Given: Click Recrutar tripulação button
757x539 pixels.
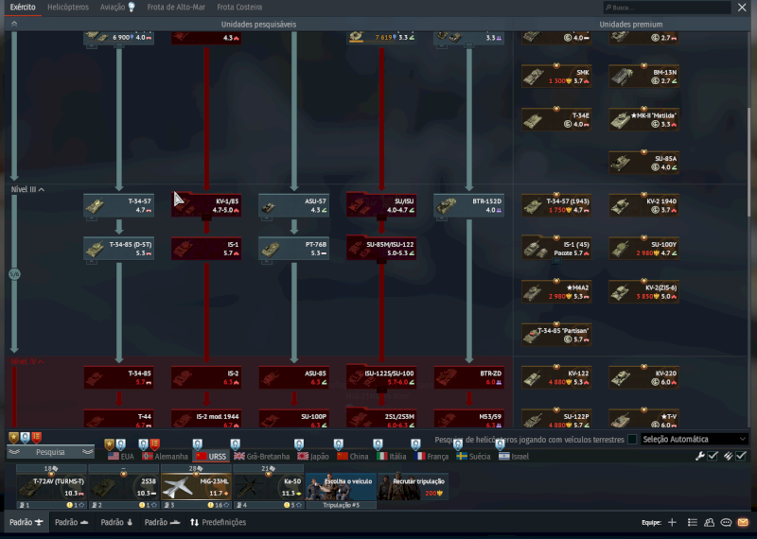Looking at the screenshot, I should (412, 486).
